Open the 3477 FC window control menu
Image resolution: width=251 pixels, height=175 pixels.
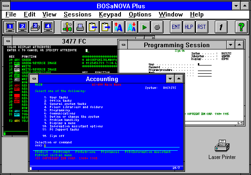pos(8,41)
